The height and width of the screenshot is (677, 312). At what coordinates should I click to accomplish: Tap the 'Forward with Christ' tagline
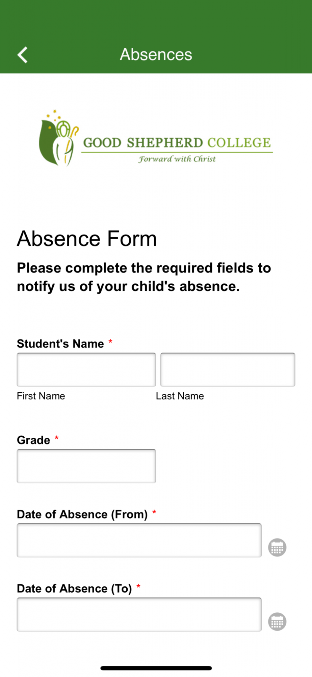click(177, 159)
